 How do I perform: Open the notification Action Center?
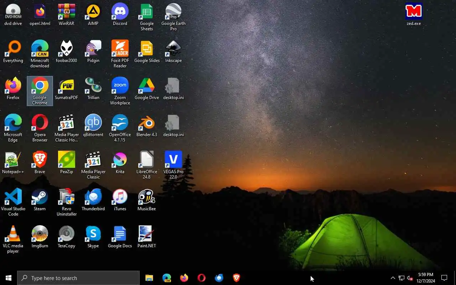(444, 278)
